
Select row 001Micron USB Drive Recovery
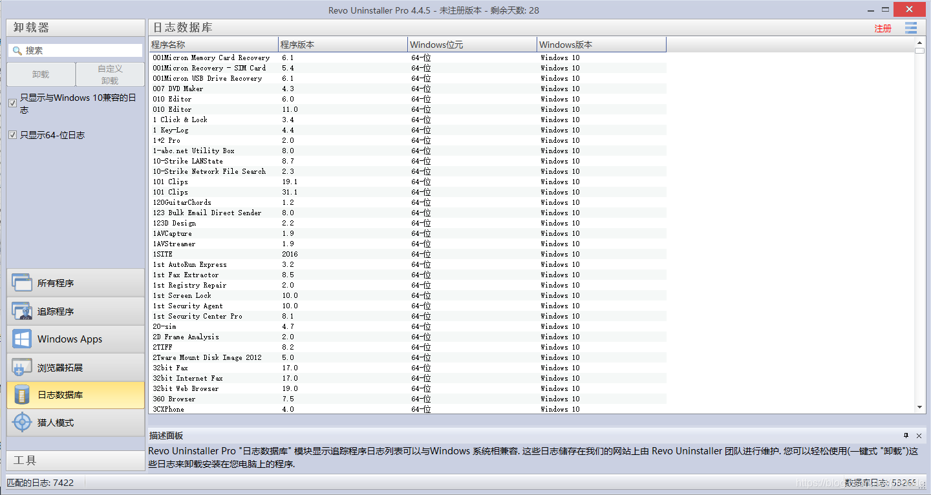(407, 78)
